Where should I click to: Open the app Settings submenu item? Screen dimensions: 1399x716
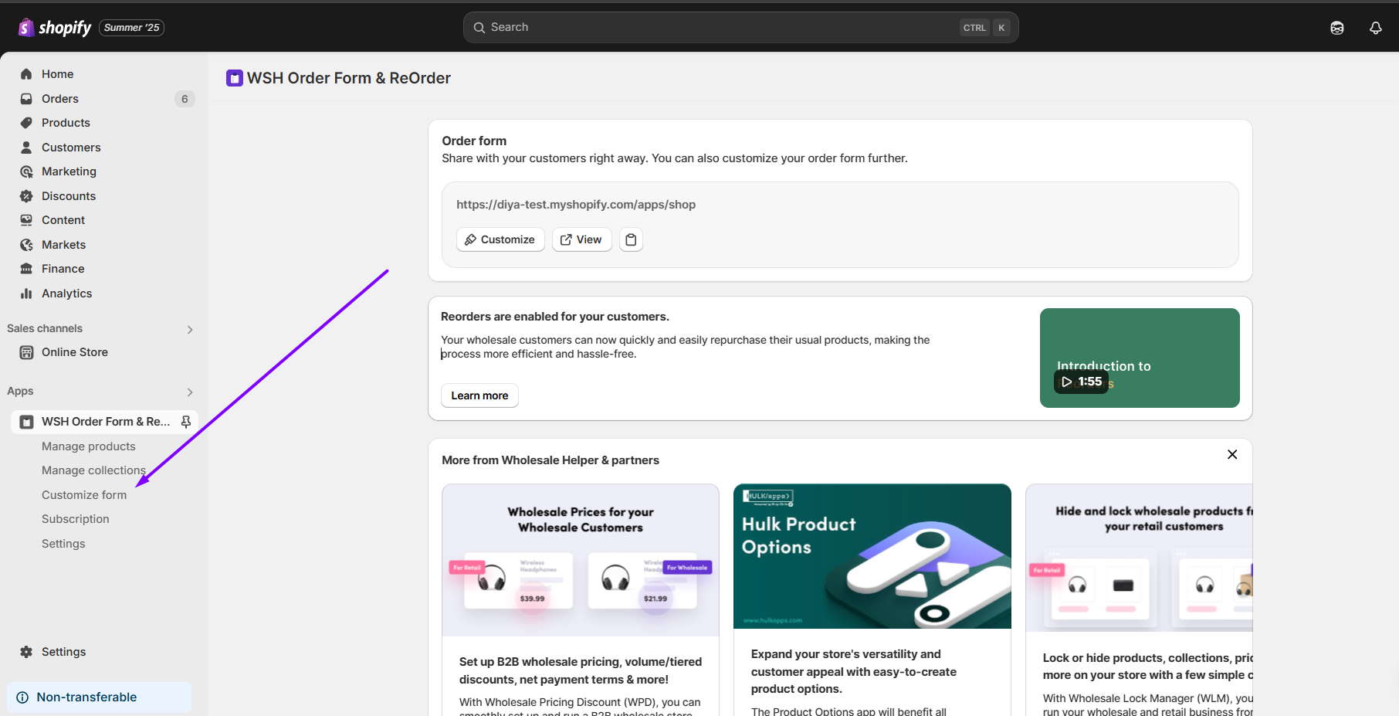63,544
